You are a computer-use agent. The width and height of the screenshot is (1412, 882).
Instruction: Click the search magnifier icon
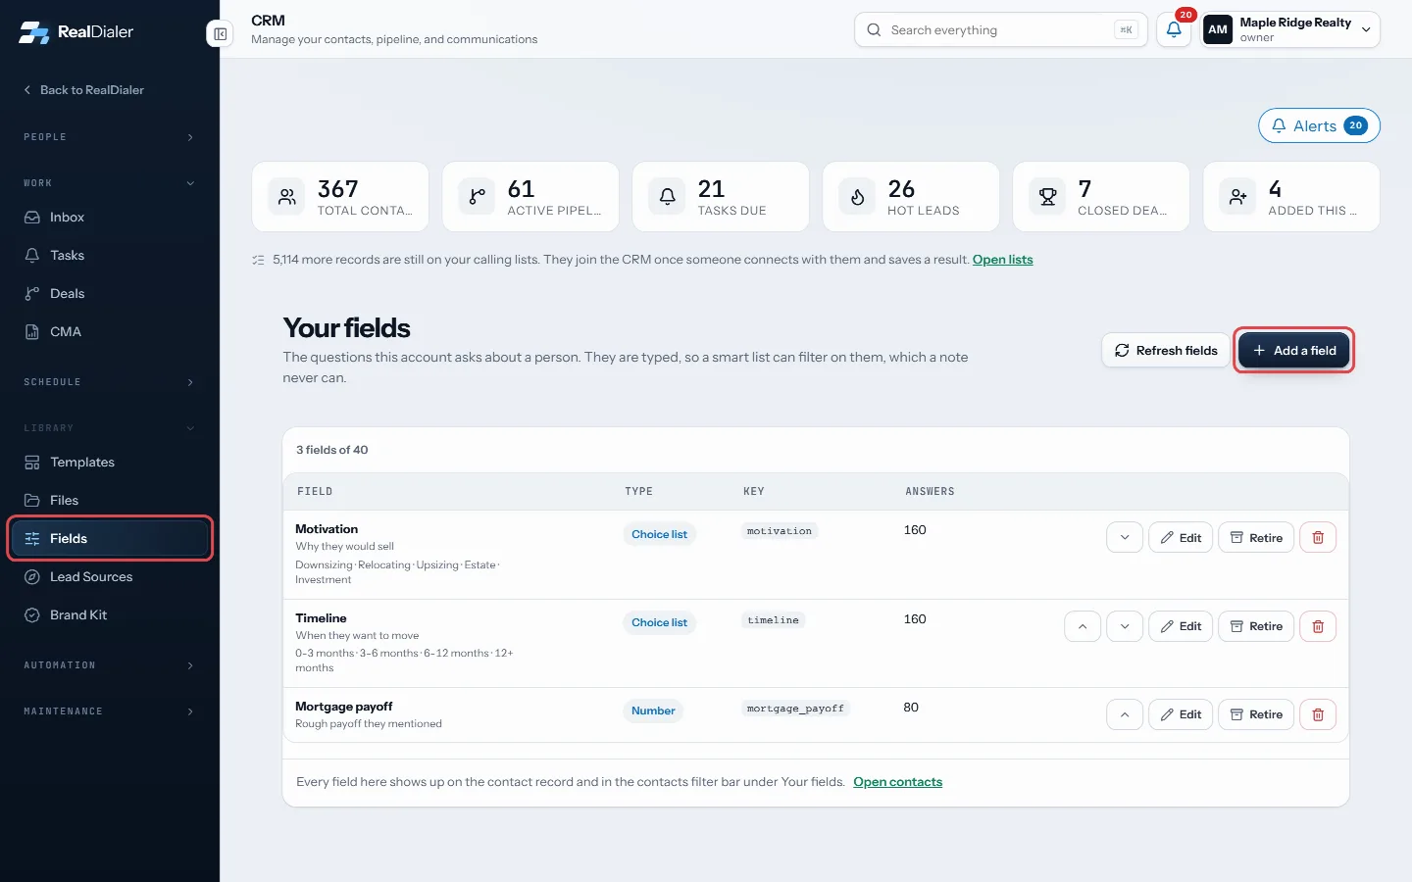pyautogui.click(x=874, y=30)
